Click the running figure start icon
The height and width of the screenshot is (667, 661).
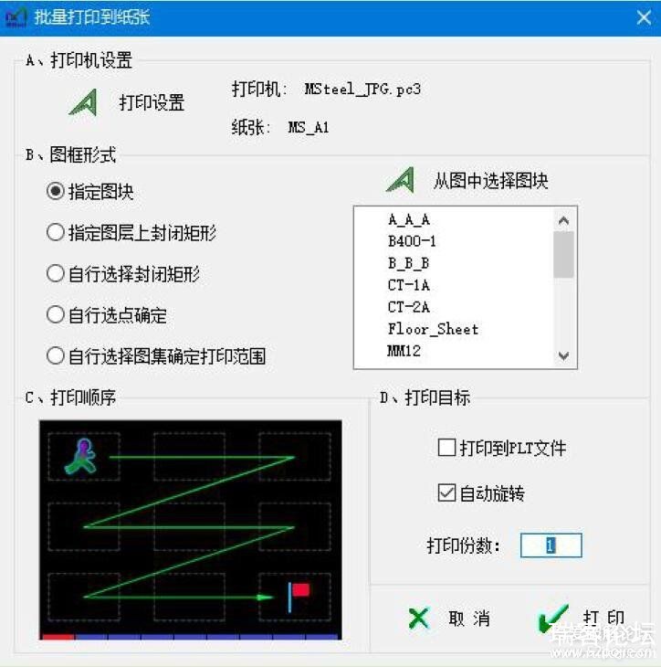click(81, 456)
